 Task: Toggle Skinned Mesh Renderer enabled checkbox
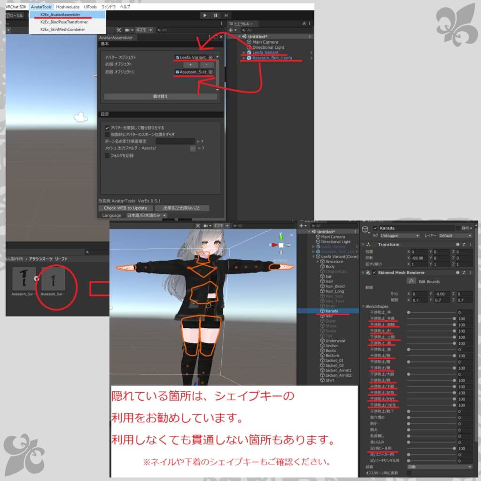tap(374, 273)
